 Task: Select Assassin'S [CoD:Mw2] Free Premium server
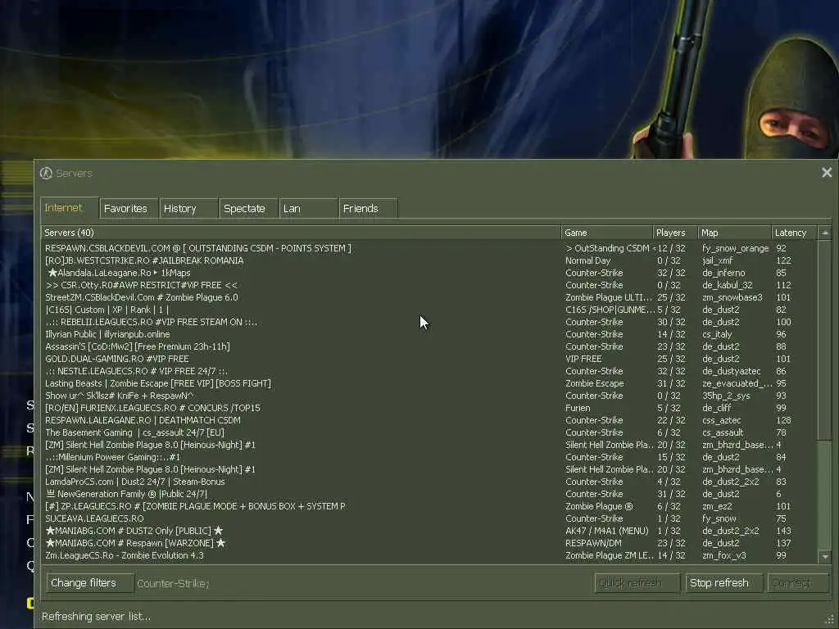click(431, 346)
